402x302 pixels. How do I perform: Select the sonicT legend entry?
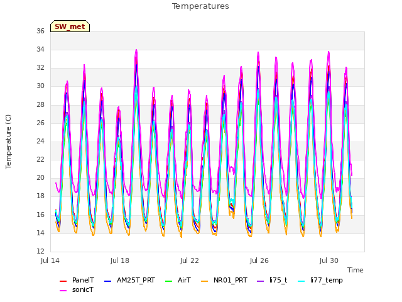77,289
